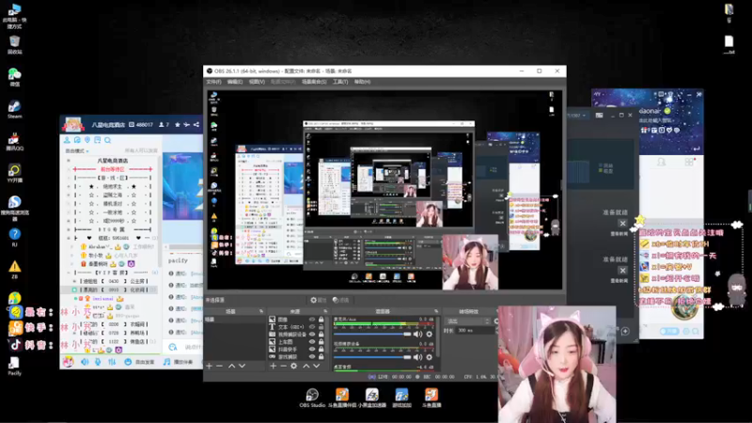The height and width of the screenshot is (423, 752).
Task: Open the rightmost 斗鱼直播 dock icon
Action: coord(431,398)
